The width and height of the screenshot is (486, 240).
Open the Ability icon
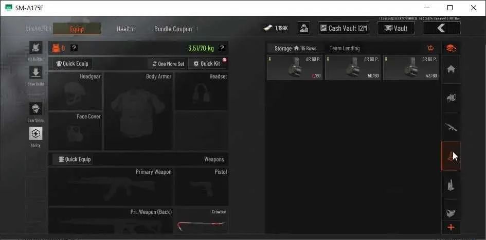pos(35,133)
